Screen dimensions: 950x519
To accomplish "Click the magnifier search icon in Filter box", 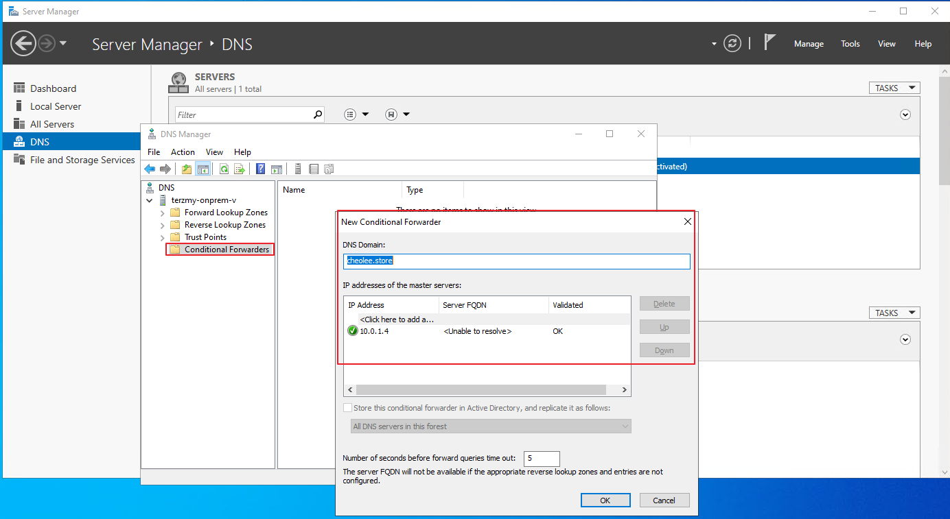I will [318, 114].
